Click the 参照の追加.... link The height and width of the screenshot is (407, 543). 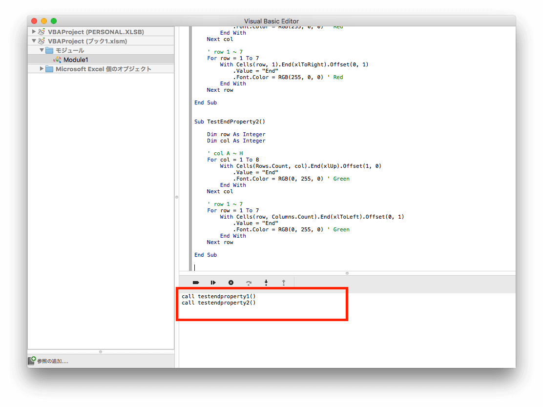coord(53,361)
